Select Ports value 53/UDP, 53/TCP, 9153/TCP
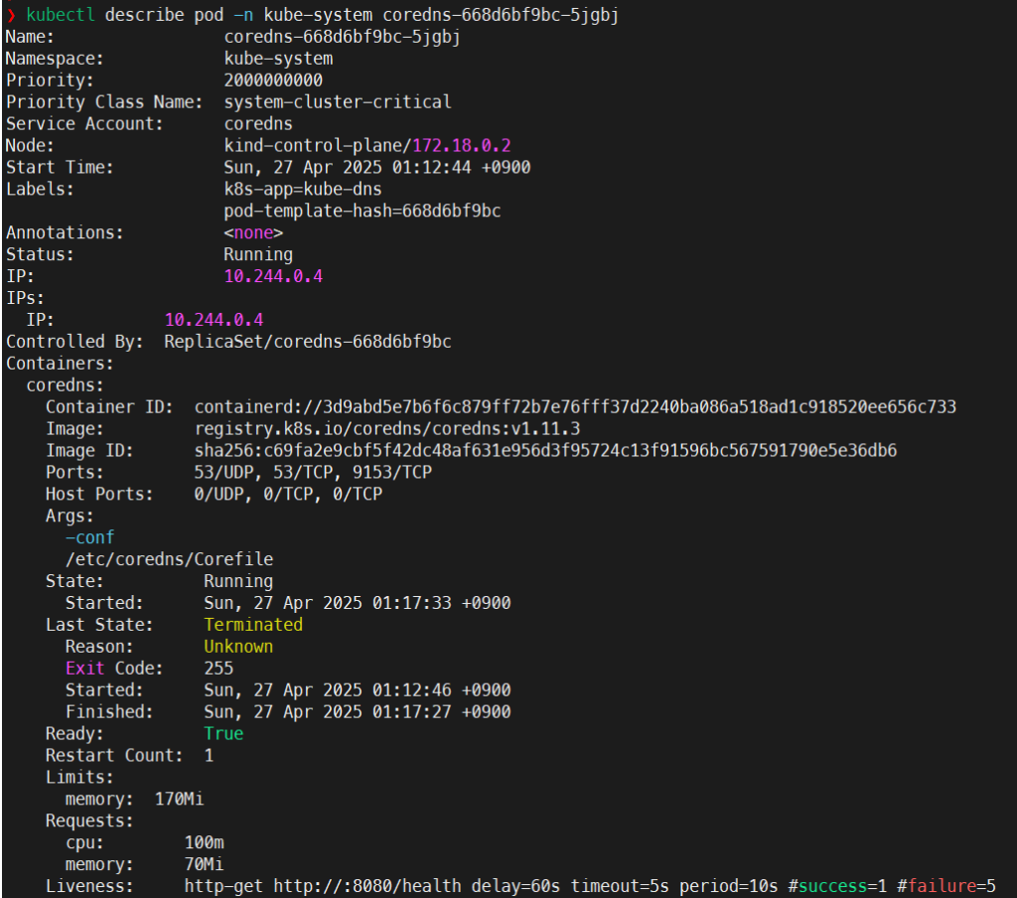This screenshot has height=898, width=1017. point(313,473)
